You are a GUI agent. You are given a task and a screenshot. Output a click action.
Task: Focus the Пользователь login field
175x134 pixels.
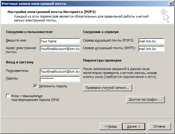(60, 71)
